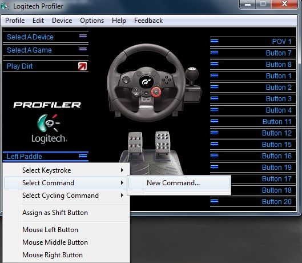302x263 pixels.
Task: Click the Logitech Profiler title bar icon
Action: (x=5, y=6)
